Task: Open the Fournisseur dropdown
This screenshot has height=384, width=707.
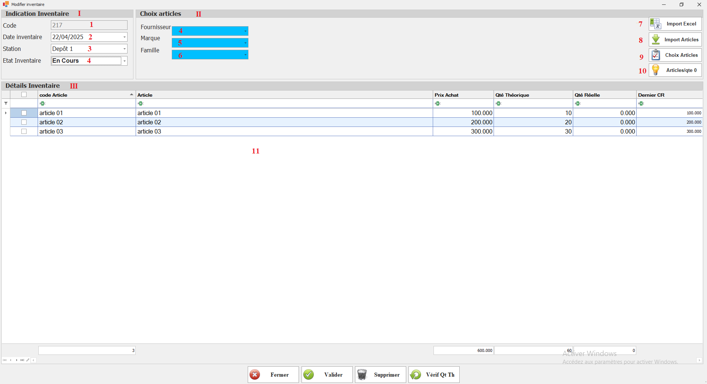Action: pos(245,31)
